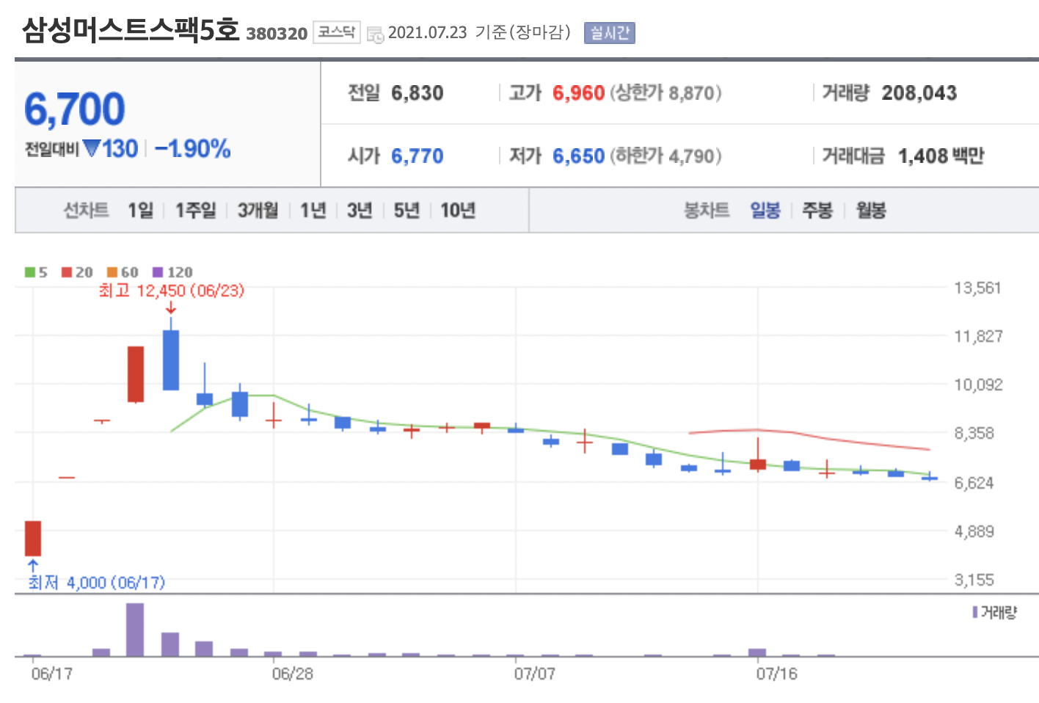Click the 07/07 date axis label
This screenshot has width=1039, height=703.
[535, 674]
